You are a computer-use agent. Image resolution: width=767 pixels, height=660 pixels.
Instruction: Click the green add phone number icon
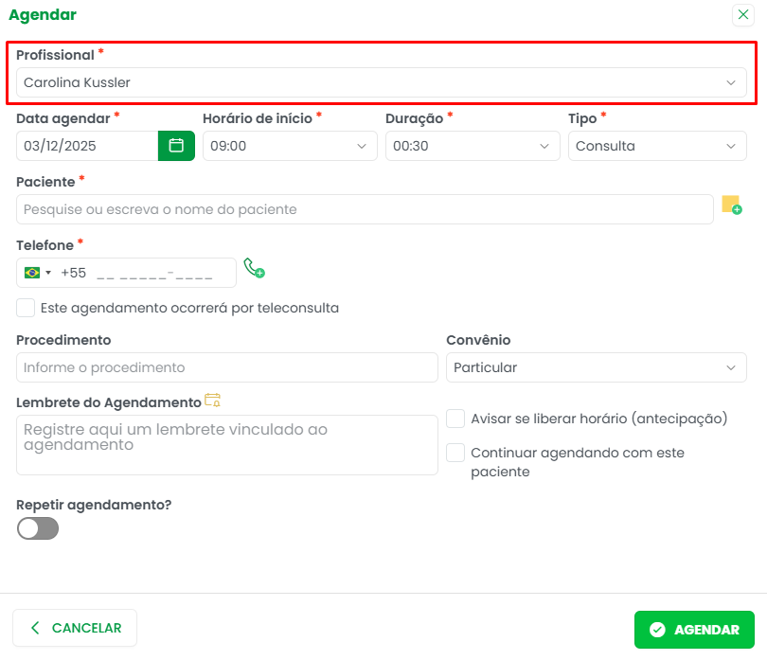[254, 268]
